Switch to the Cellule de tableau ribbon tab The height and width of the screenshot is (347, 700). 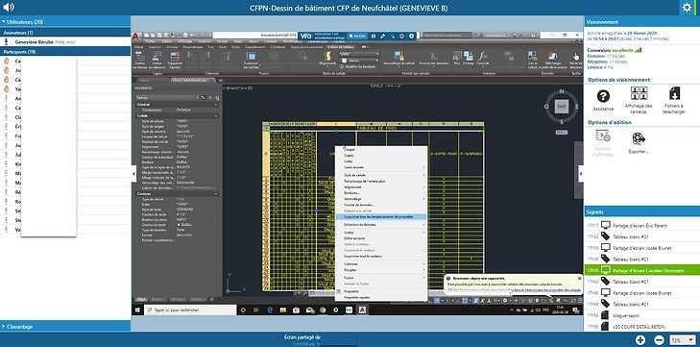[341, 46]
